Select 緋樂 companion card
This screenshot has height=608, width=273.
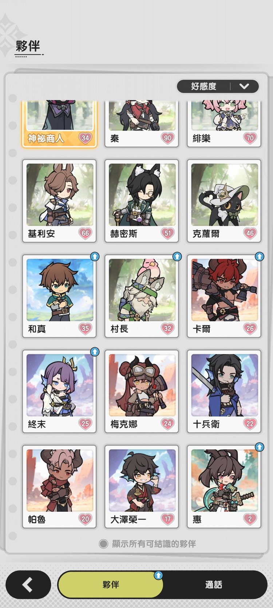[x=224, y=124]
